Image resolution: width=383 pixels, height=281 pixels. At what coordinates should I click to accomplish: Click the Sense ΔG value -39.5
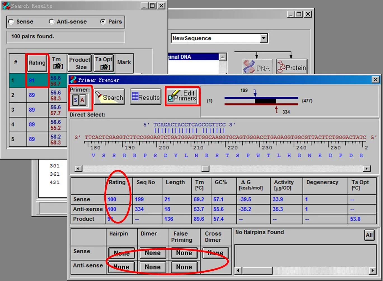[x=245, y=199]
